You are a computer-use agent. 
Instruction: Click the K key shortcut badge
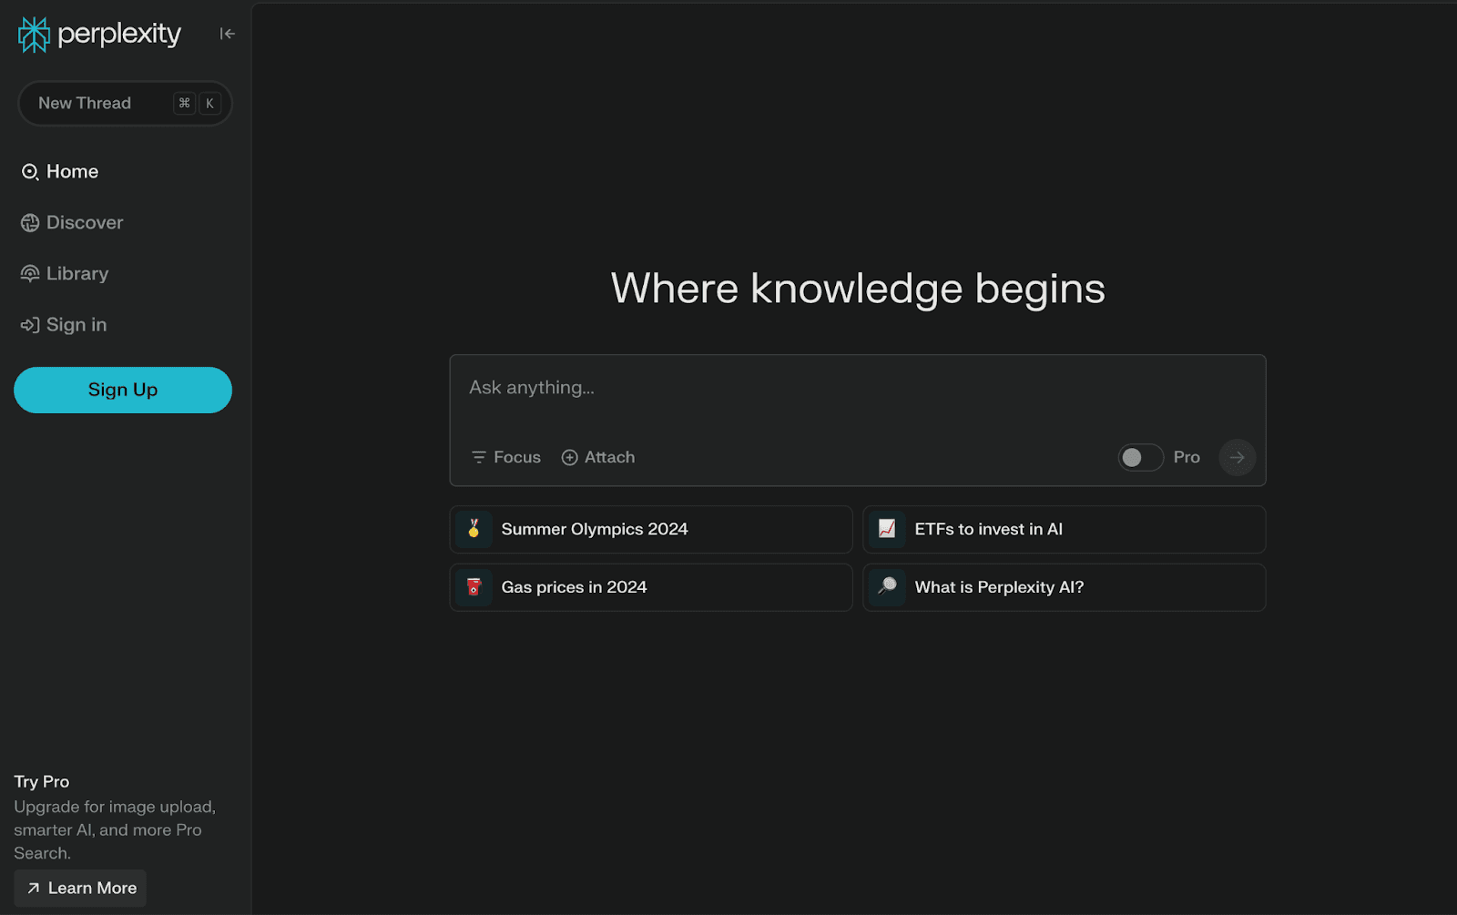point(209,103)
